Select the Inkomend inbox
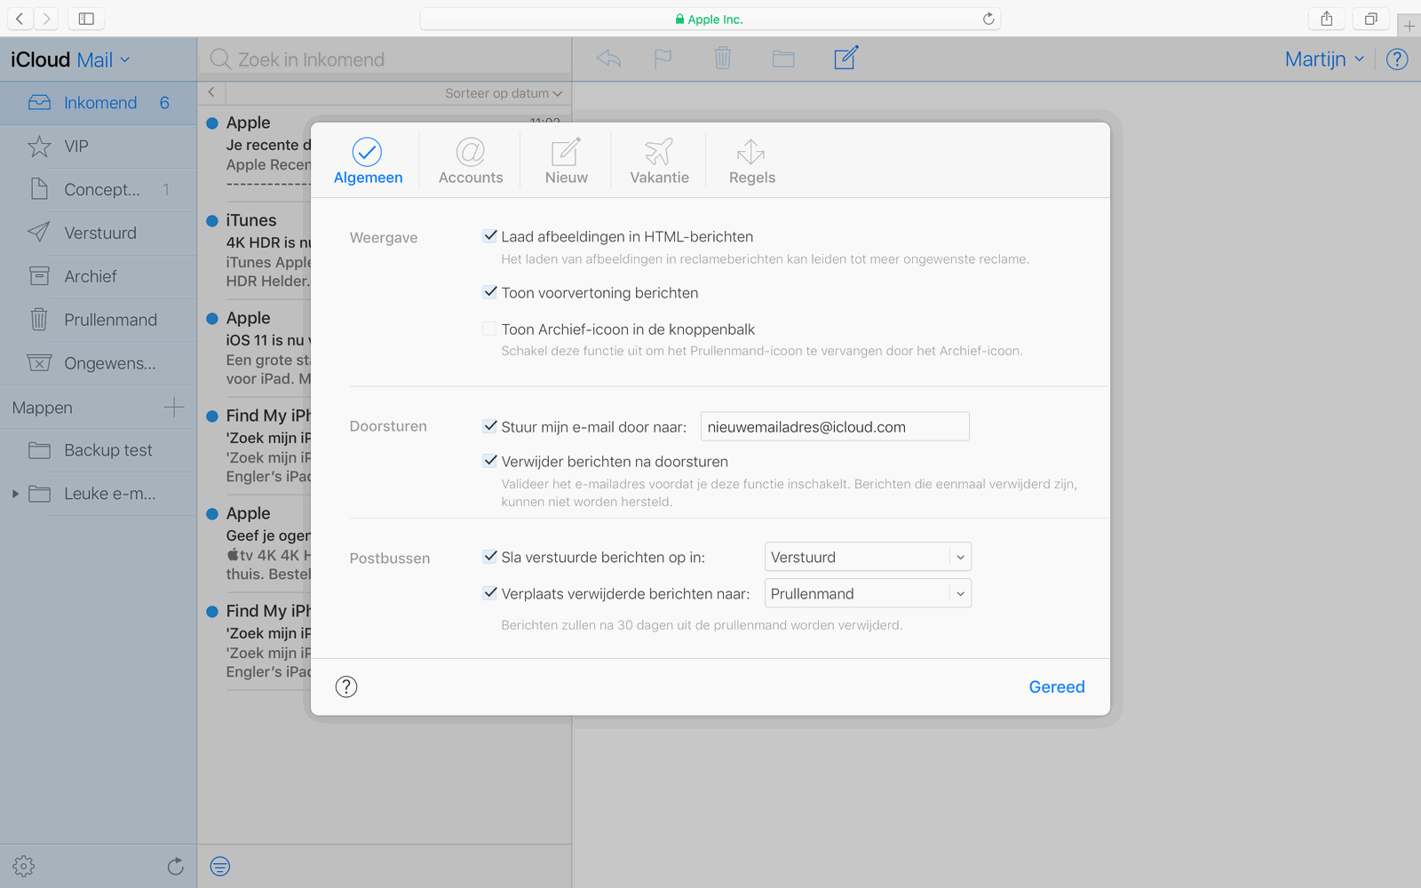 point(99,103)
